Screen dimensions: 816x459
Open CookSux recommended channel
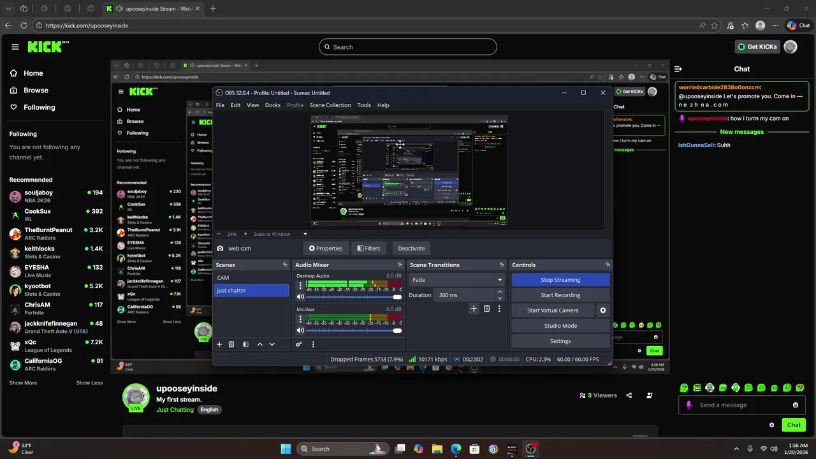pyautogui.click(x=56, y=214)
